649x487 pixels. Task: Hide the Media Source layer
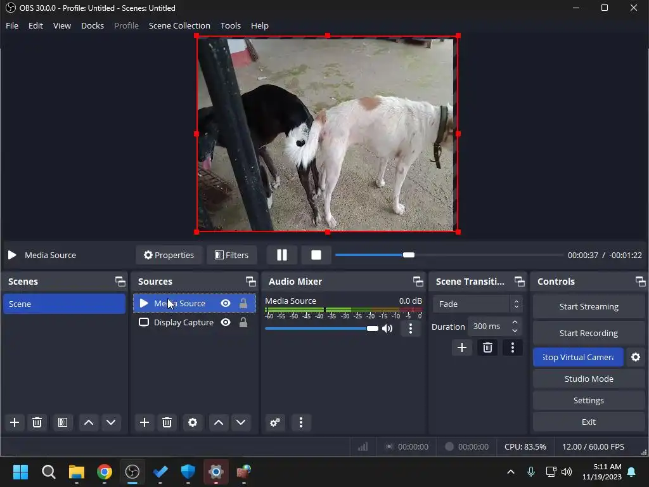226,304
